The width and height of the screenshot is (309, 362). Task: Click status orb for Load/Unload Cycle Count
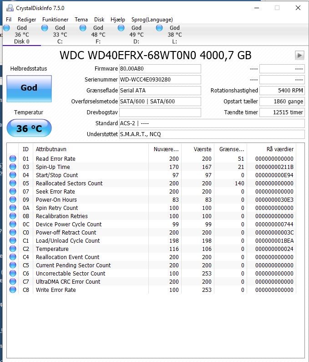[13, 240]
